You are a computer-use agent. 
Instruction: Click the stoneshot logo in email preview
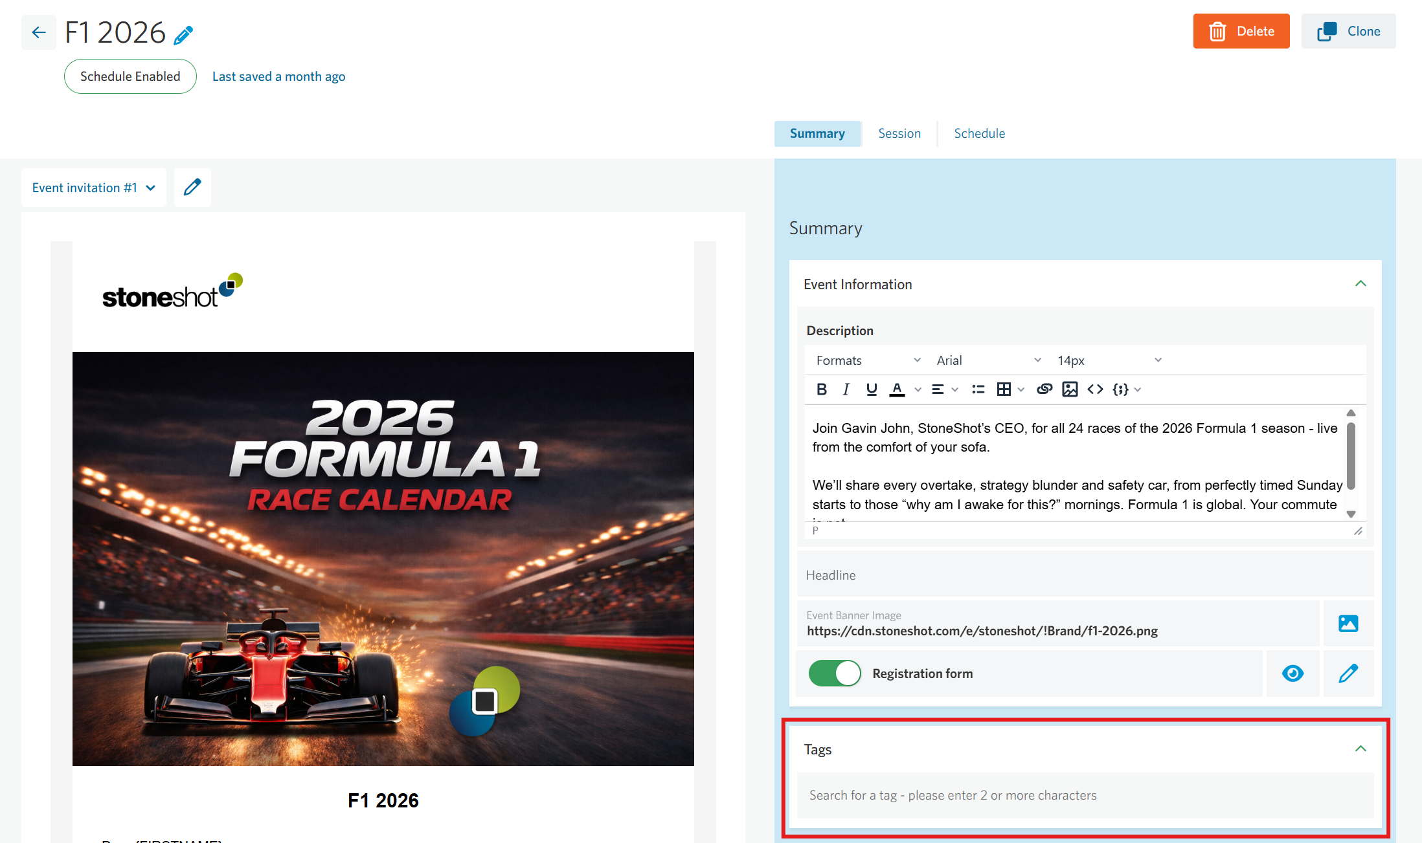pyautogui.click(x=172, y=290)
